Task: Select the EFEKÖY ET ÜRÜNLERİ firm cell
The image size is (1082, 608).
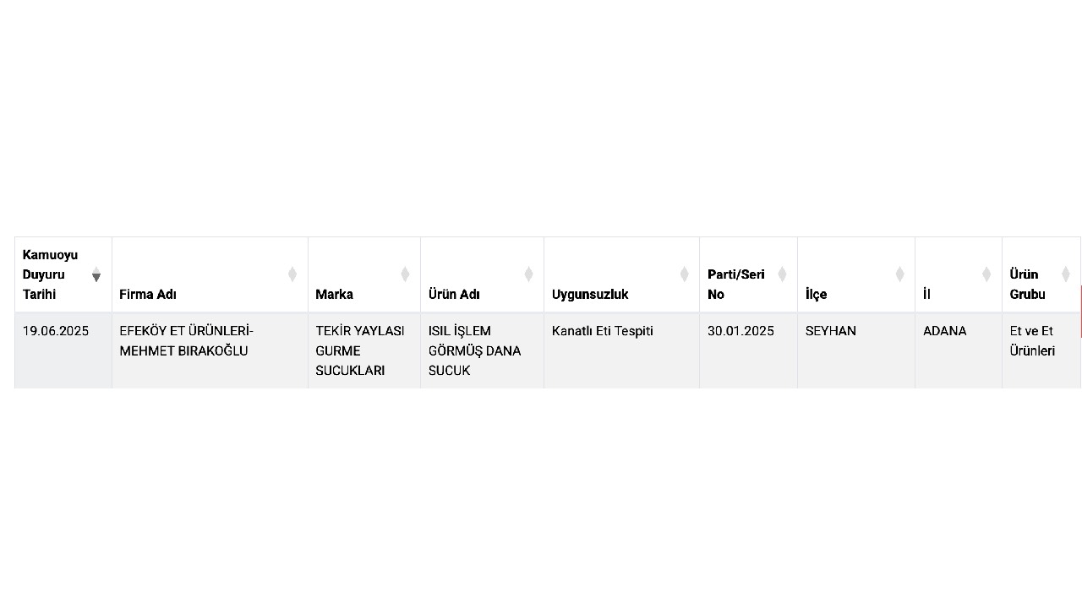Action: 210,350
